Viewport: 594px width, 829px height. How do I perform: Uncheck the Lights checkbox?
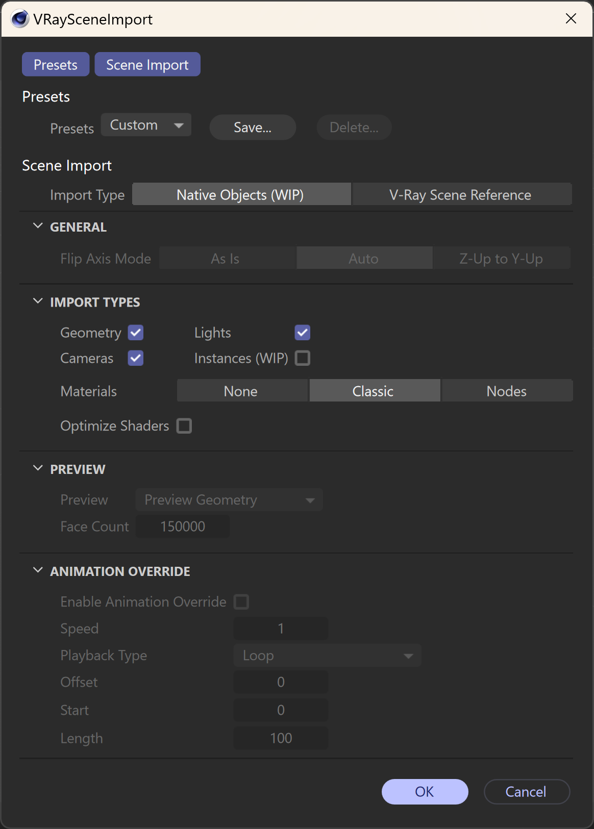point(303,333)
